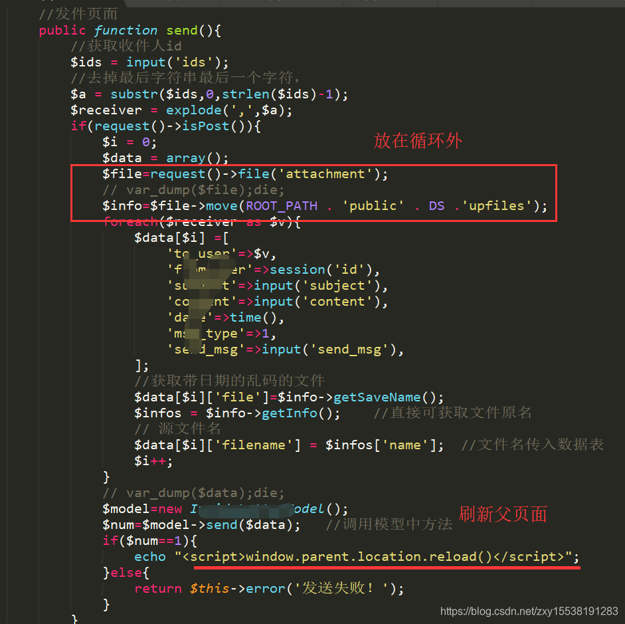Click the 'public' string literal in move call
Screen dimensions: 625x624
373,206
